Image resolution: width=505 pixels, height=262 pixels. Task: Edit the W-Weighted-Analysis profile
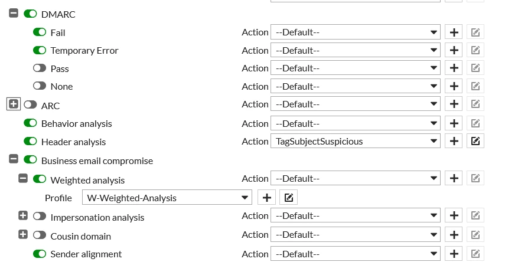click(288, 197)
